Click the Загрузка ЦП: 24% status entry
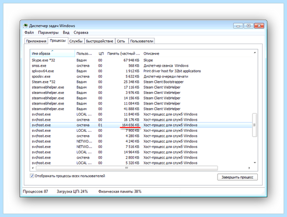The width and height of the screenshot is (287, 217). point(72,191)
